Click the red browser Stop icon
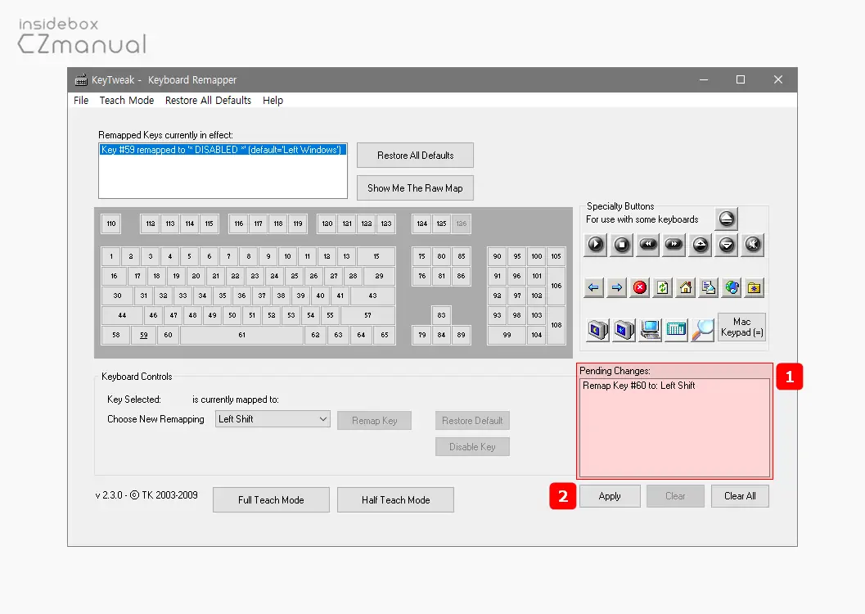The image size is (865, 614). (x=640, y=287)
